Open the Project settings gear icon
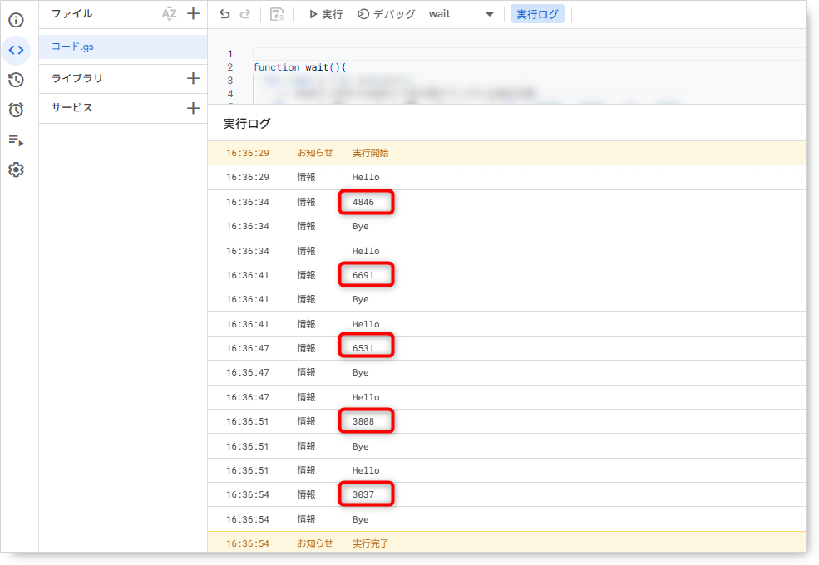 click(x=16, y=169)
